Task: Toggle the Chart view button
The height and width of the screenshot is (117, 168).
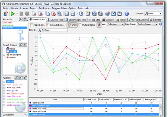Action: coord(72,25)
